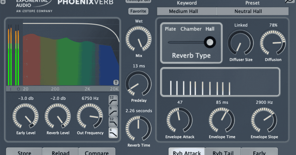Click the Early Level knob
The image size is (296, 155).
(26, 116)
